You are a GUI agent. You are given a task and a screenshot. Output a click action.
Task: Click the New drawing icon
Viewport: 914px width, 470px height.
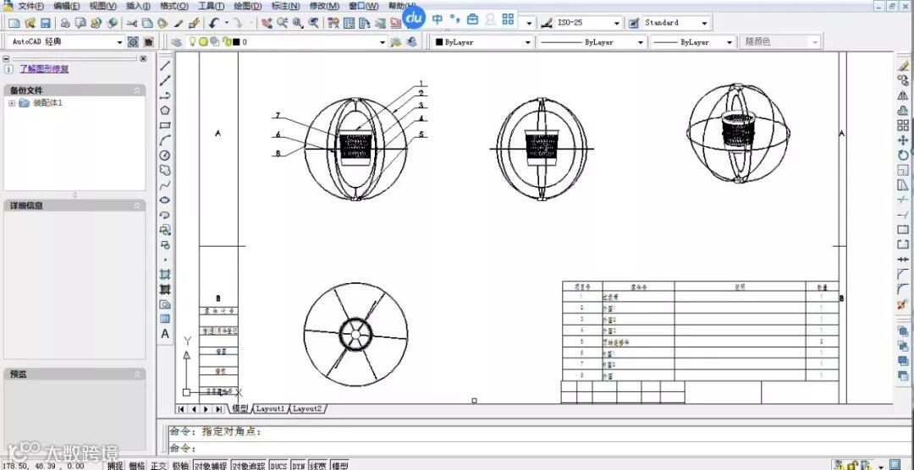tap(14, 24)
